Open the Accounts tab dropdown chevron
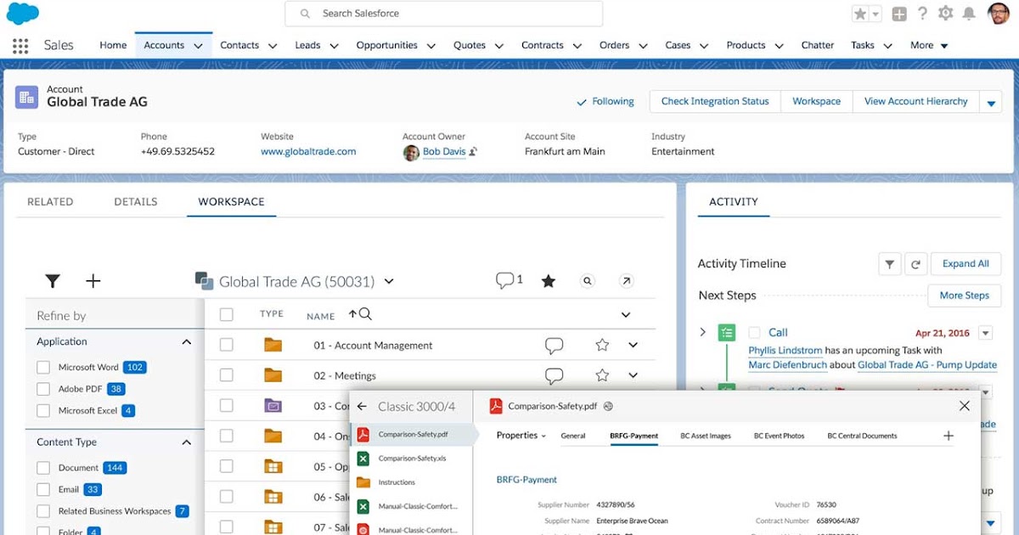 tap(199, 46)
